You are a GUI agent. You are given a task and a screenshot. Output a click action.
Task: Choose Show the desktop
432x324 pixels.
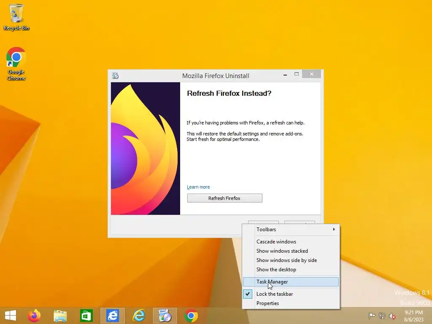[291, 270]
